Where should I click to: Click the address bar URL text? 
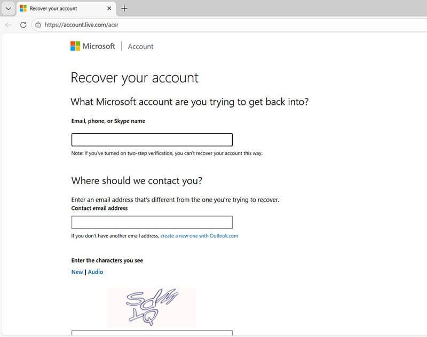click(82, 24)
